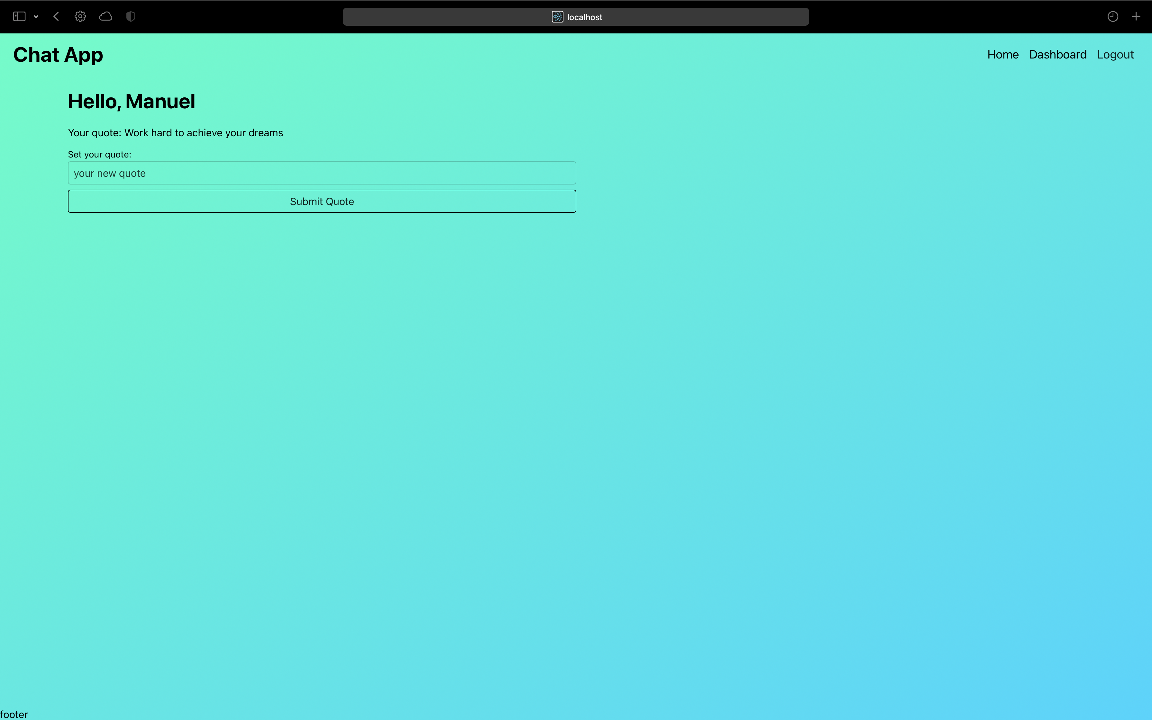Click the Chat App title
The width and height of the screenshot is (1152, 720).
coord(58,55)
